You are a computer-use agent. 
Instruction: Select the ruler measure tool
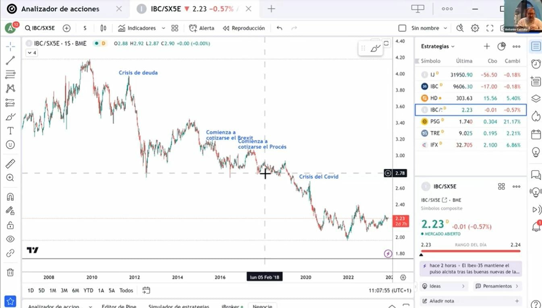10,163
